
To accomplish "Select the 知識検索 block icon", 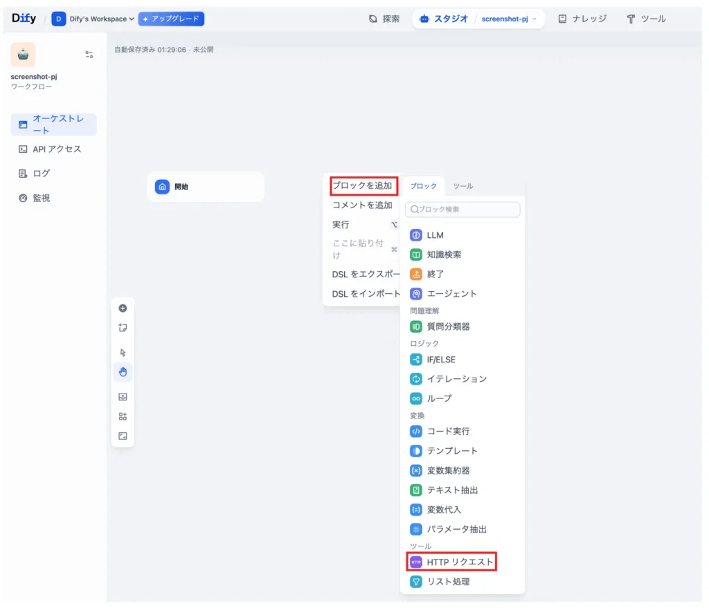I will point(415,255).
